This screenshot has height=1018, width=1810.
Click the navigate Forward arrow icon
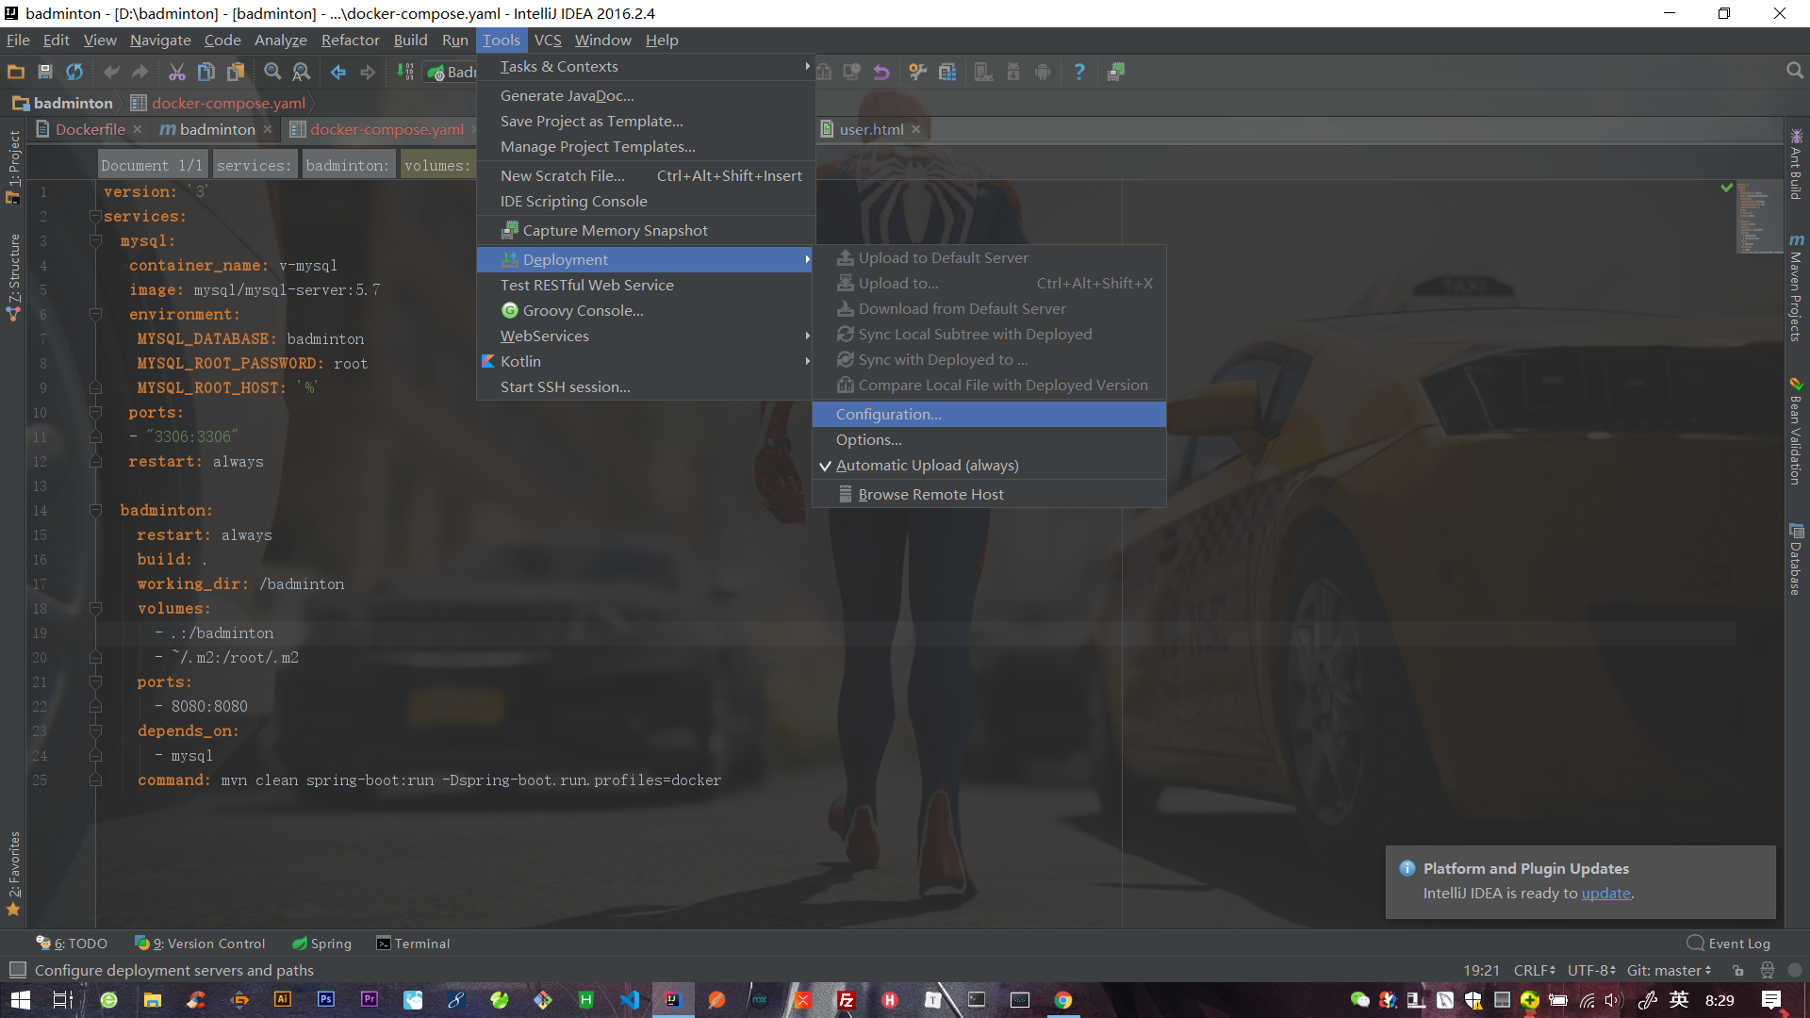pos(368,72)
